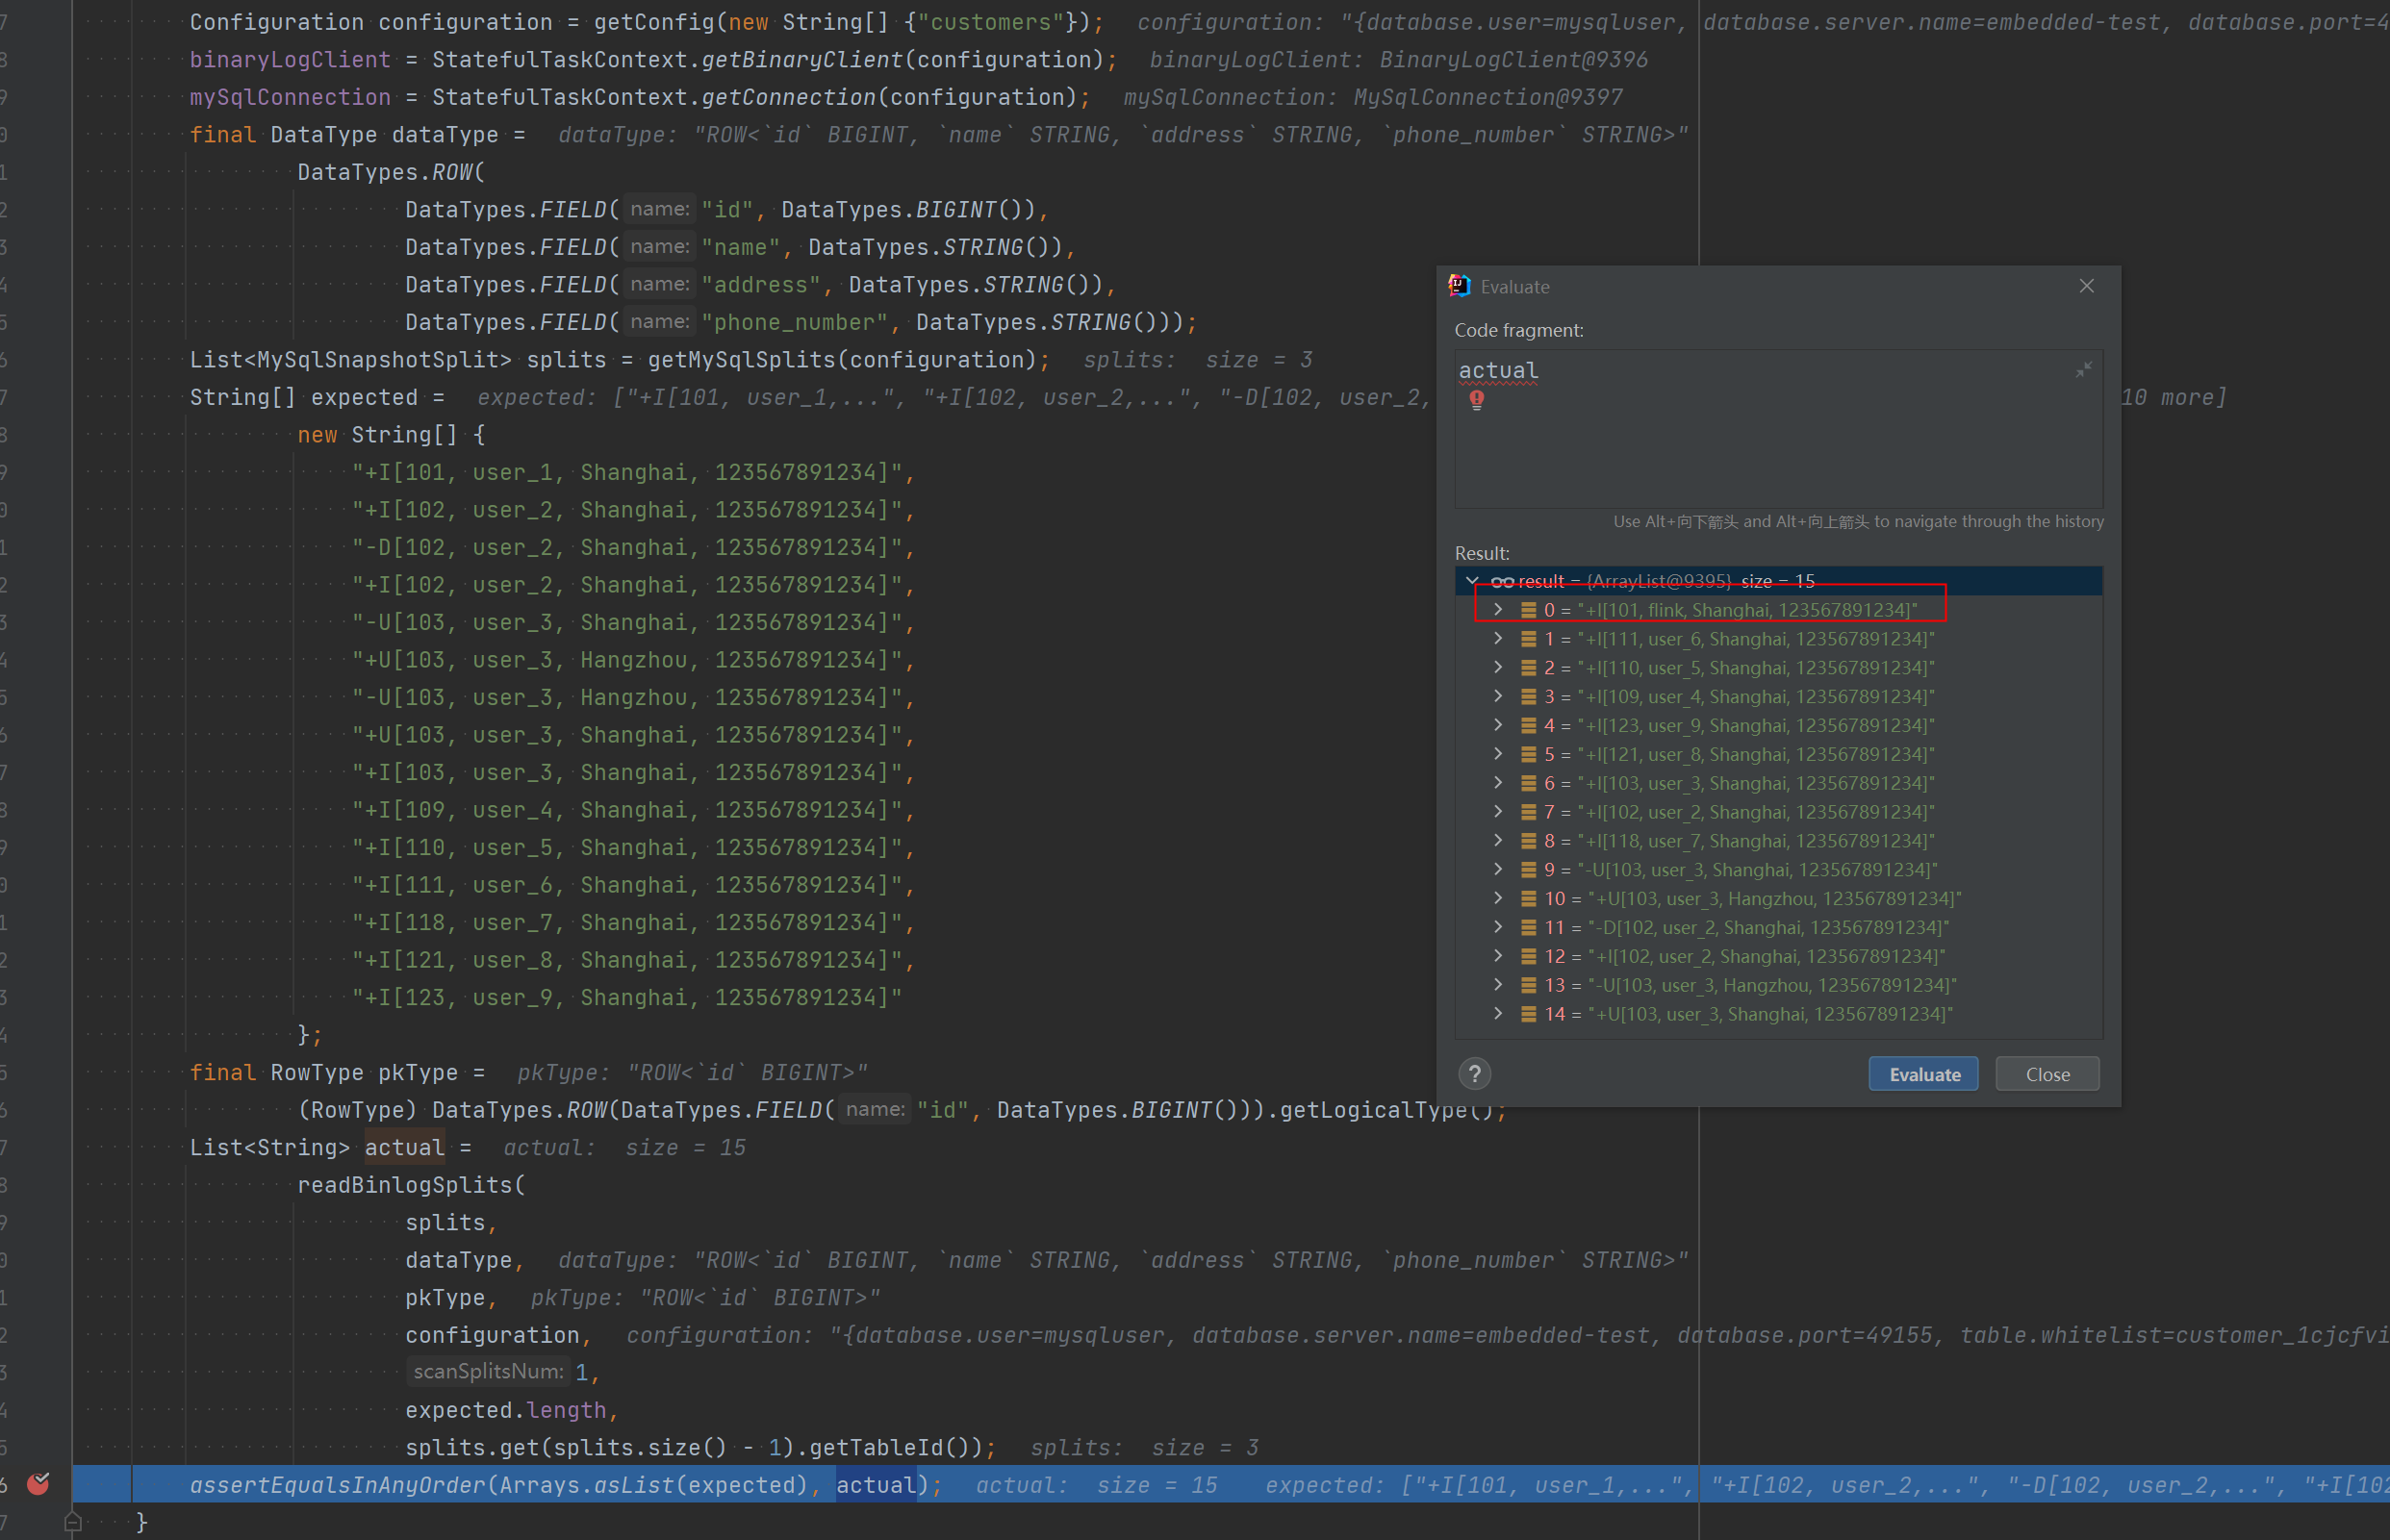The height and width of the screenshot is (1540, 2390).
Task: Click the list icon beside result element 0
Action: coord(1528,610)
